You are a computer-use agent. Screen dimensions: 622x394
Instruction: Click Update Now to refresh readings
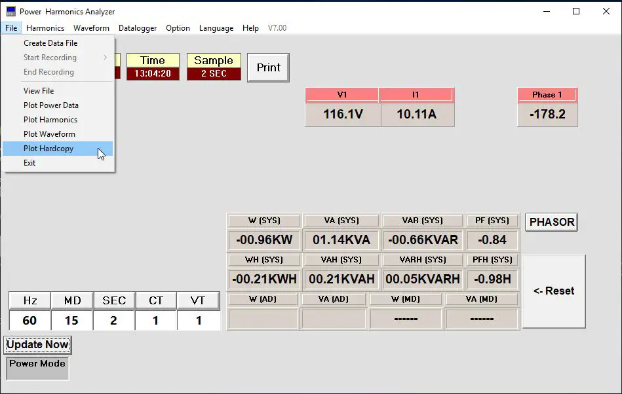(37, 345)
